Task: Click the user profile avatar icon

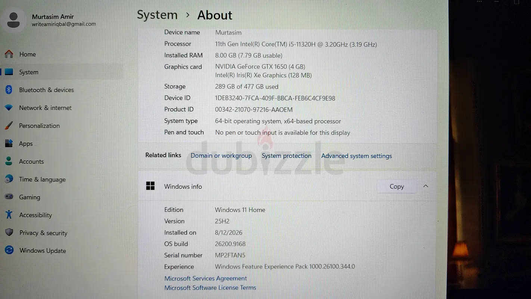Action: [x=13, y=20]
